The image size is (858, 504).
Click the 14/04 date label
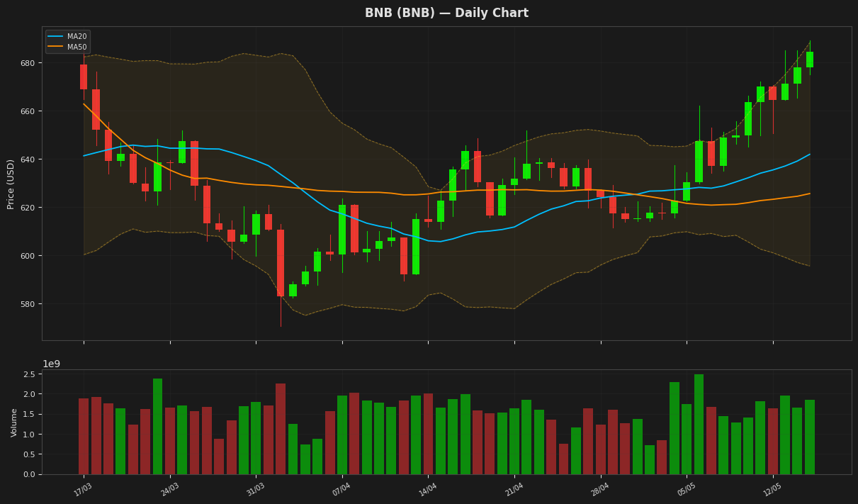coord(428,489)
